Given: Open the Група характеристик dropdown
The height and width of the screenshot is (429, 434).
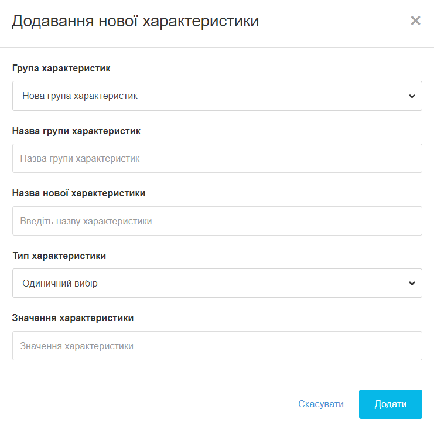Looking at the screenshot, I should coord(217,96).
